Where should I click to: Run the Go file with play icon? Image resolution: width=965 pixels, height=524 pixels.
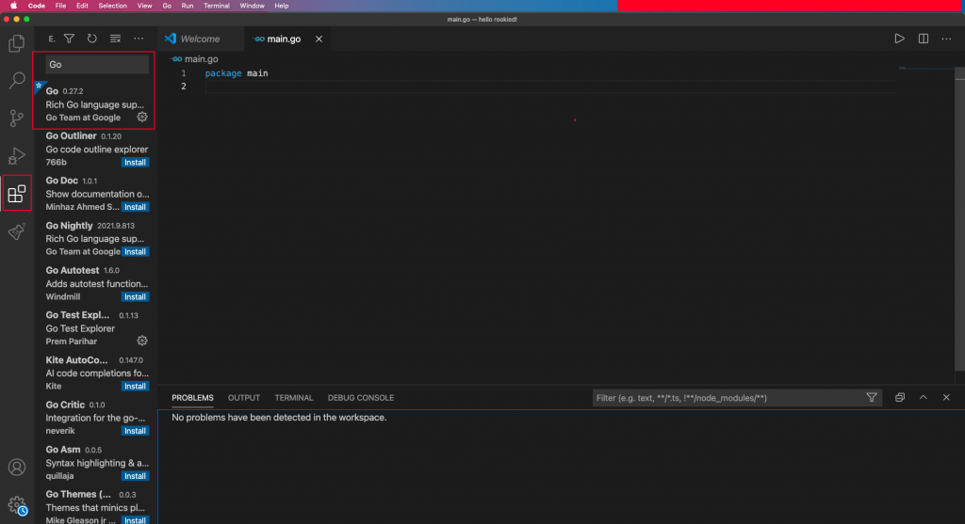point(899,39)
